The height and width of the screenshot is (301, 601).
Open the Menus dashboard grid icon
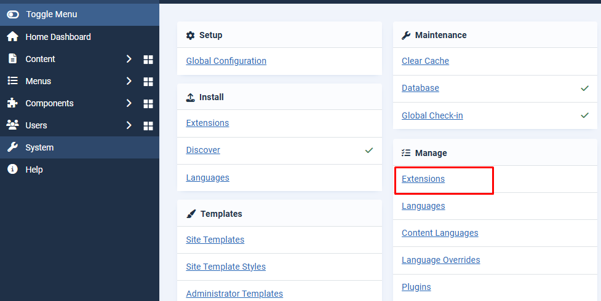pyautogui.click(x=148, y=82)
